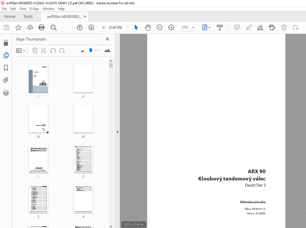Open the Layers panel
The image size is (306, 228).
[x=6, y=93]
